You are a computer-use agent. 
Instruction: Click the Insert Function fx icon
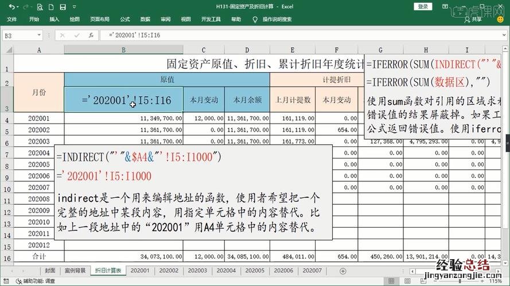91,35
